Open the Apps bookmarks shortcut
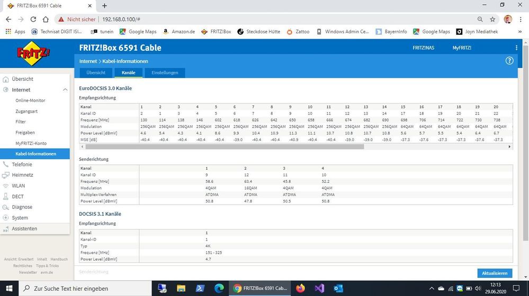529x296 pixels. [15, 32]
